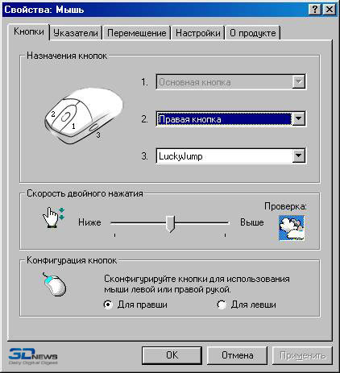Confirm with the OK button
The width and height of the screenshot is (340, 373).
pos(172,355)
